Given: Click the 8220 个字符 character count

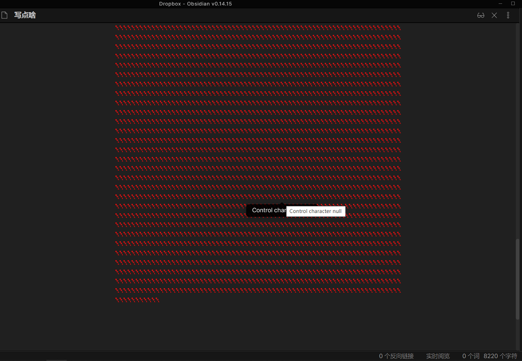Looking at the screenshot, I should click(500, 356).
